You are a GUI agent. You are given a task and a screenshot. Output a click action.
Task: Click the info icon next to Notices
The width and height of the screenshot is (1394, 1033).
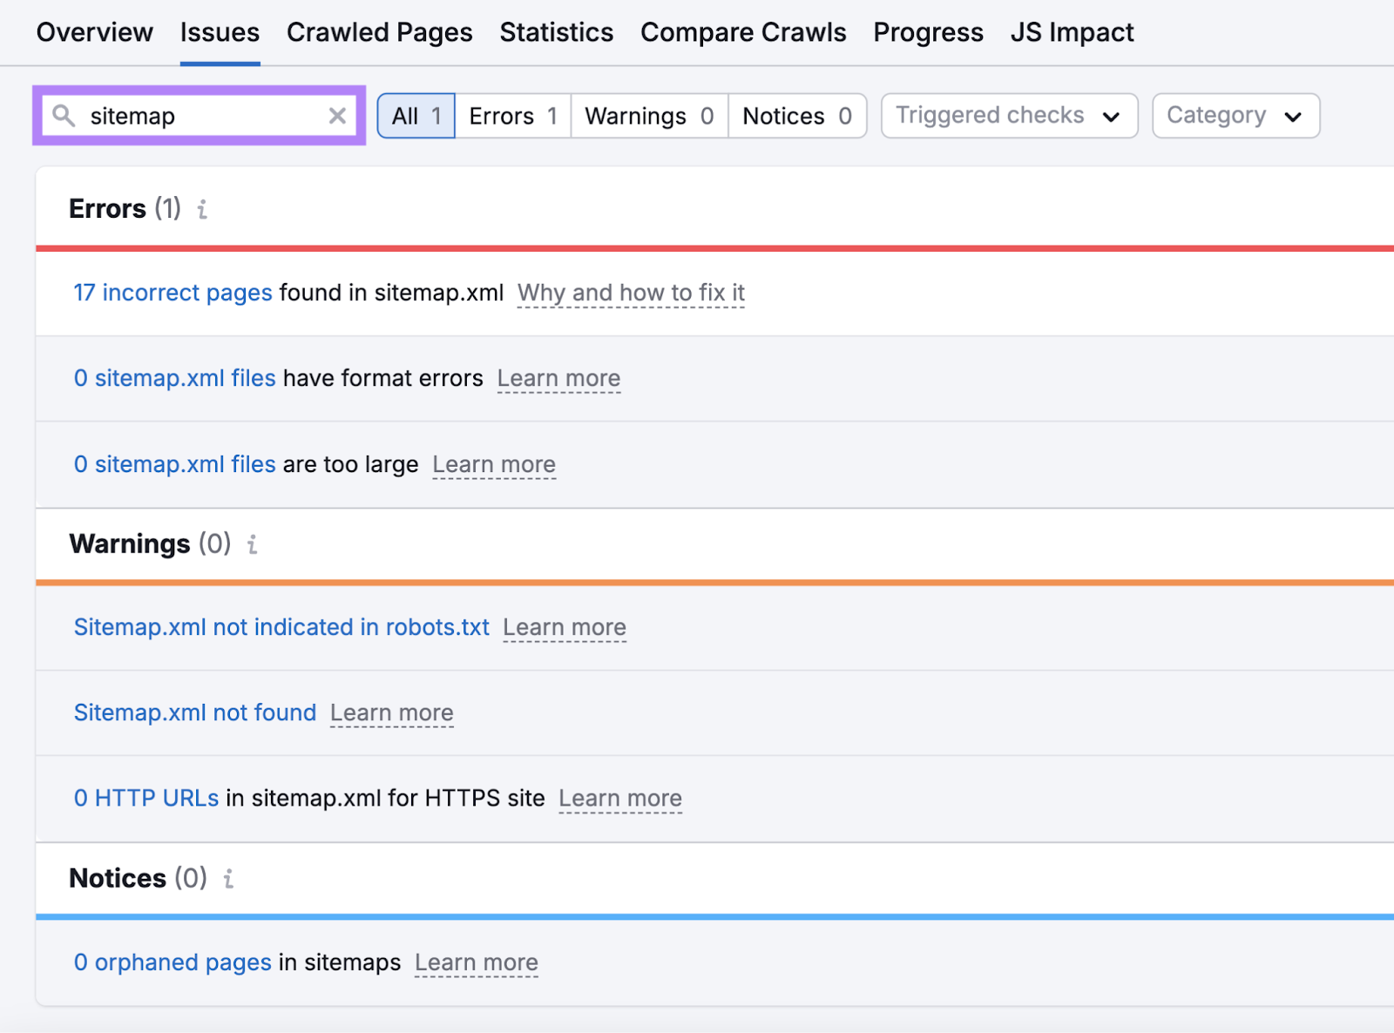pos(228,879)
